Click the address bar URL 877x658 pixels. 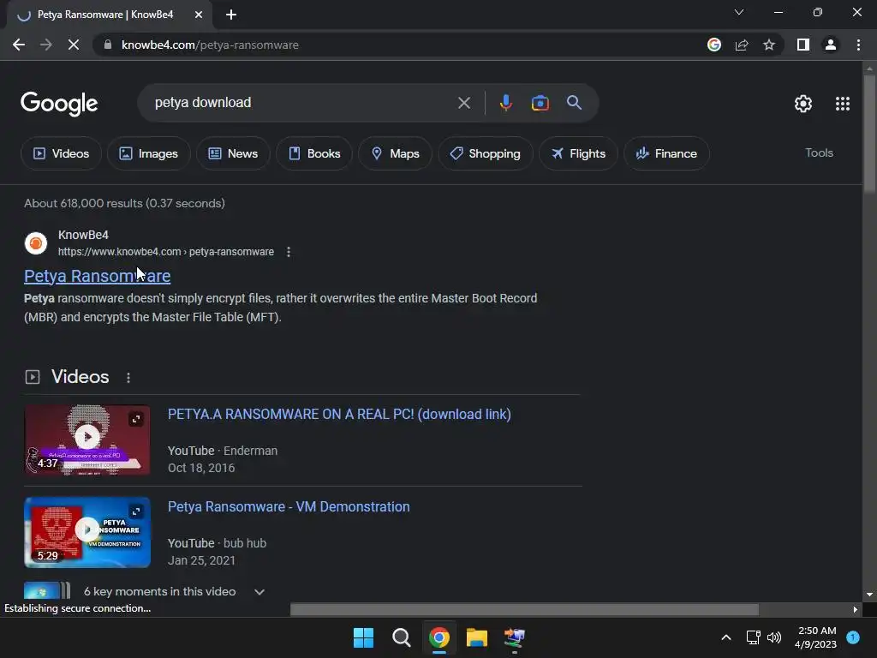[x=211, y=45]
